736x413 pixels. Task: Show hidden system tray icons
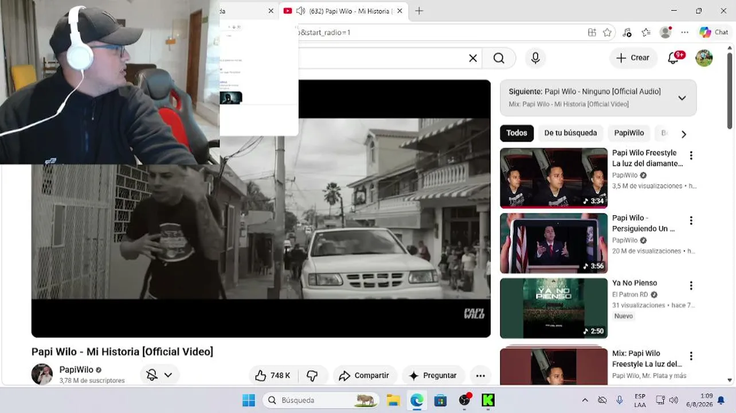click(585, 400)
